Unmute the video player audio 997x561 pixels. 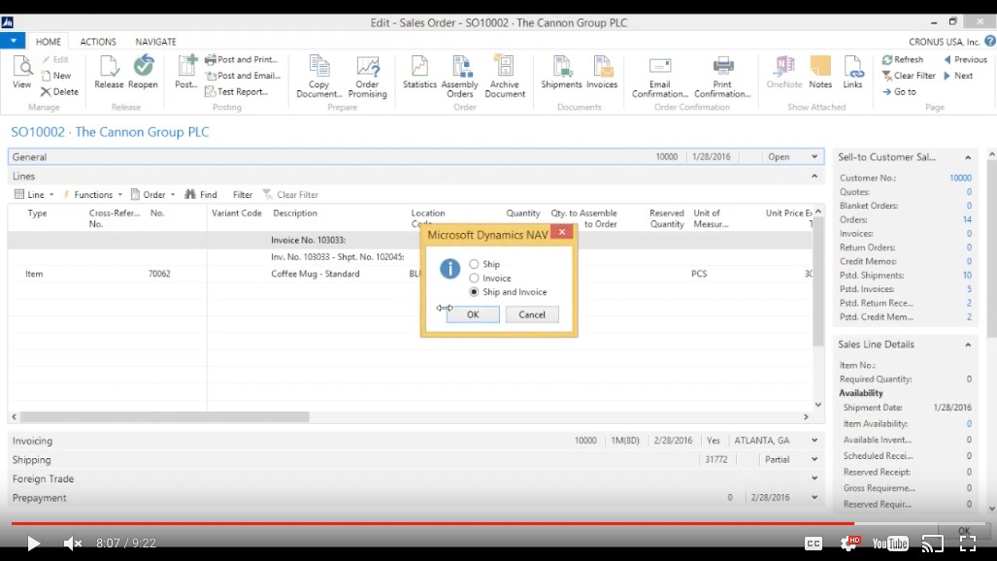[72, 544]
